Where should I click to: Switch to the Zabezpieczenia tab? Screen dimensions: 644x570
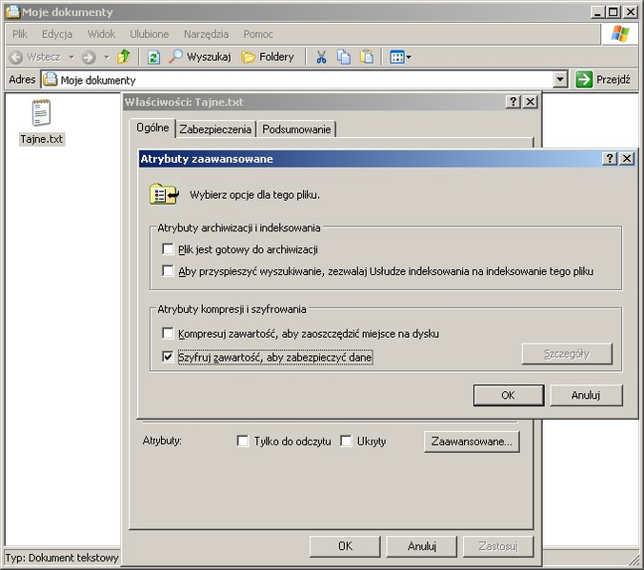[216, 129]
